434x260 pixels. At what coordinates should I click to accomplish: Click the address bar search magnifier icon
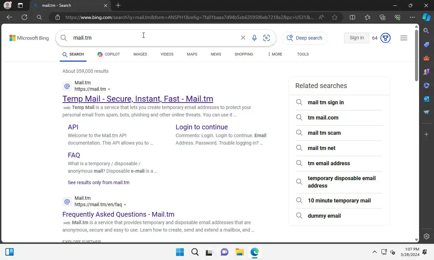point(39,17)
